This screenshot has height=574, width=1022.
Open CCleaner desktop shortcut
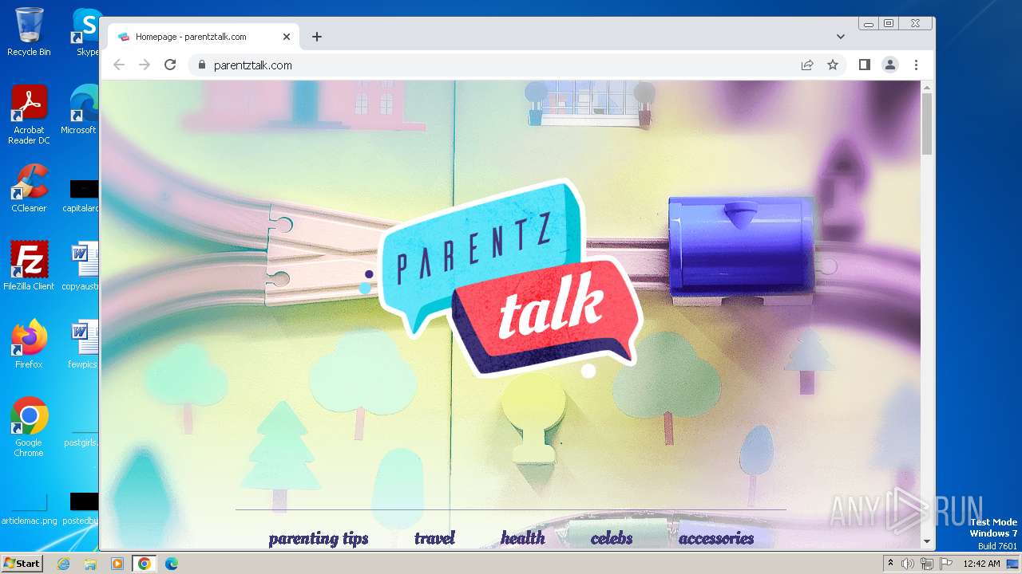tap(29, 188)
